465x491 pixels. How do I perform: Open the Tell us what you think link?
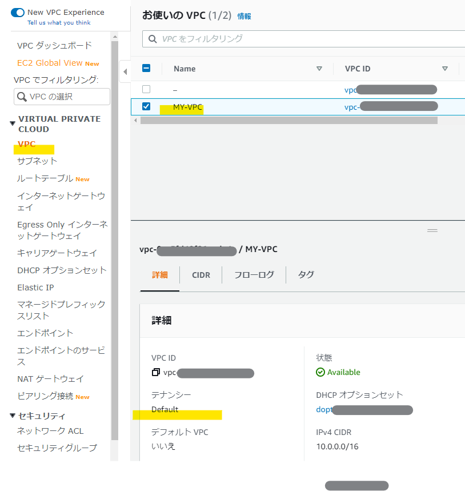[59, 22]
